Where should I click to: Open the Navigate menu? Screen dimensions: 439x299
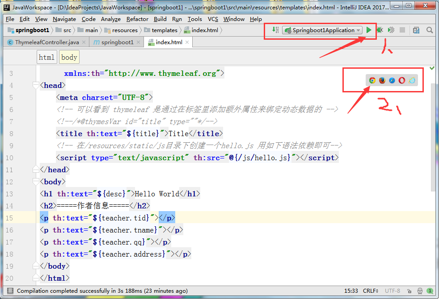[64, 19]
